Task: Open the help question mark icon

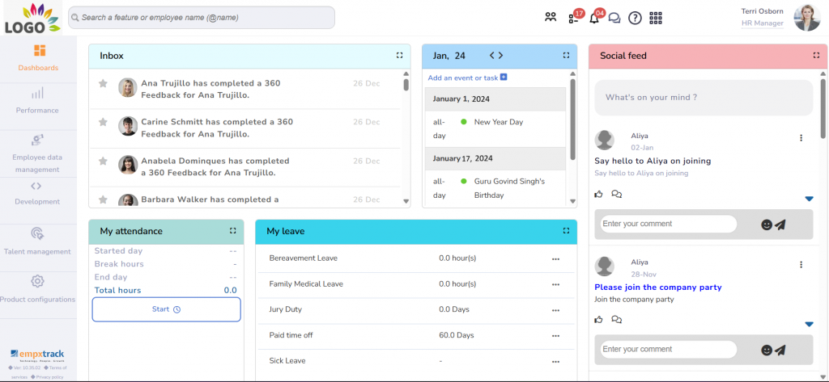Action: coord(635,18)
